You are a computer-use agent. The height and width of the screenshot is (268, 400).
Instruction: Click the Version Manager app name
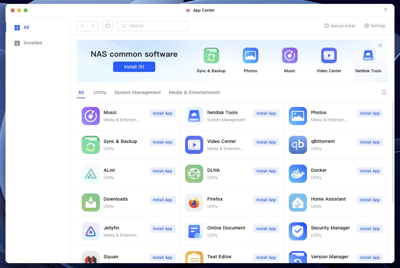(330, 257)
